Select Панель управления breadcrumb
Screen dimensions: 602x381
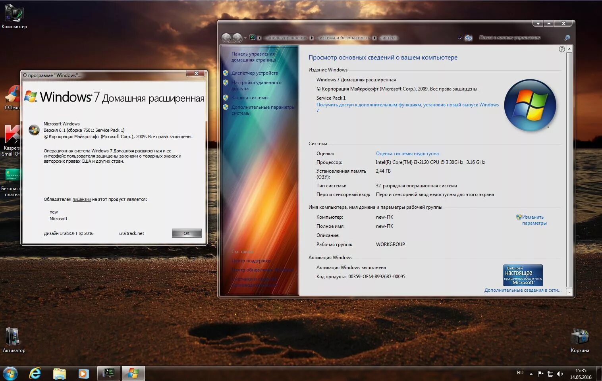click(x=286, y=38)
